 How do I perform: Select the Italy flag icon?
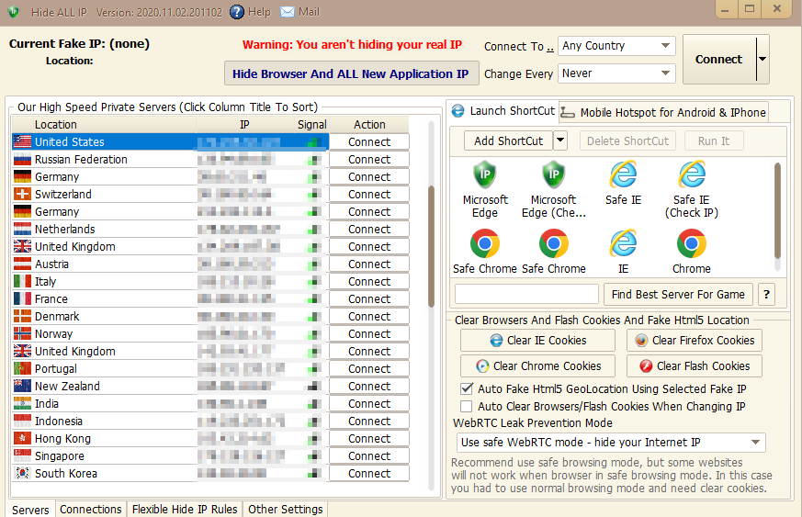pyautogui.click(x=22, y=281)
